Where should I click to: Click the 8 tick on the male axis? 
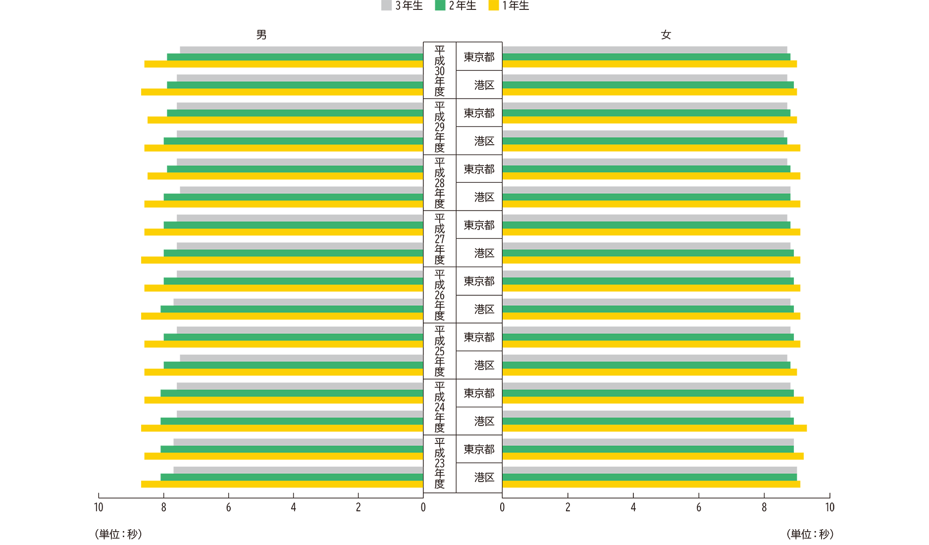click(x=164, y=507)
